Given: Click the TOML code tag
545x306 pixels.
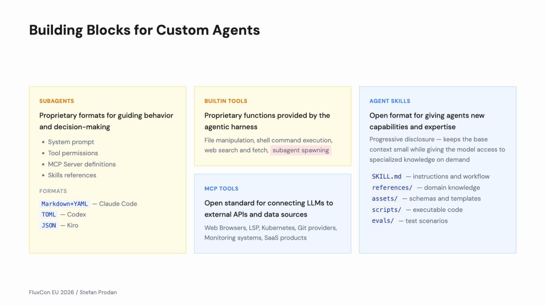Looking at the screenshot, I should point(49,215).
